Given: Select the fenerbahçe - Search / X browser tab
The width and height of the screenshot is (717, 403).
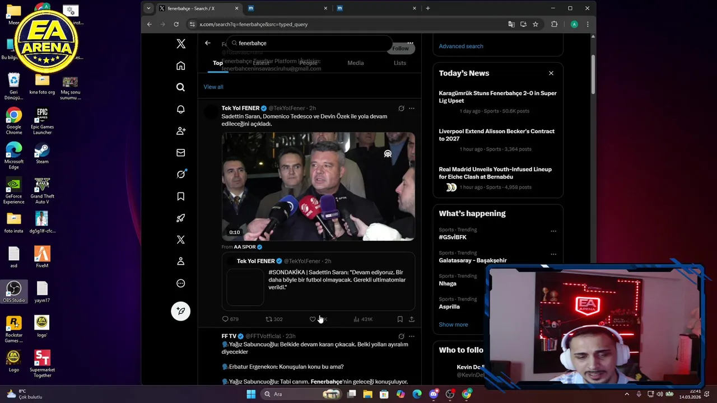Looking at the screenshot, I should [199, 8].
